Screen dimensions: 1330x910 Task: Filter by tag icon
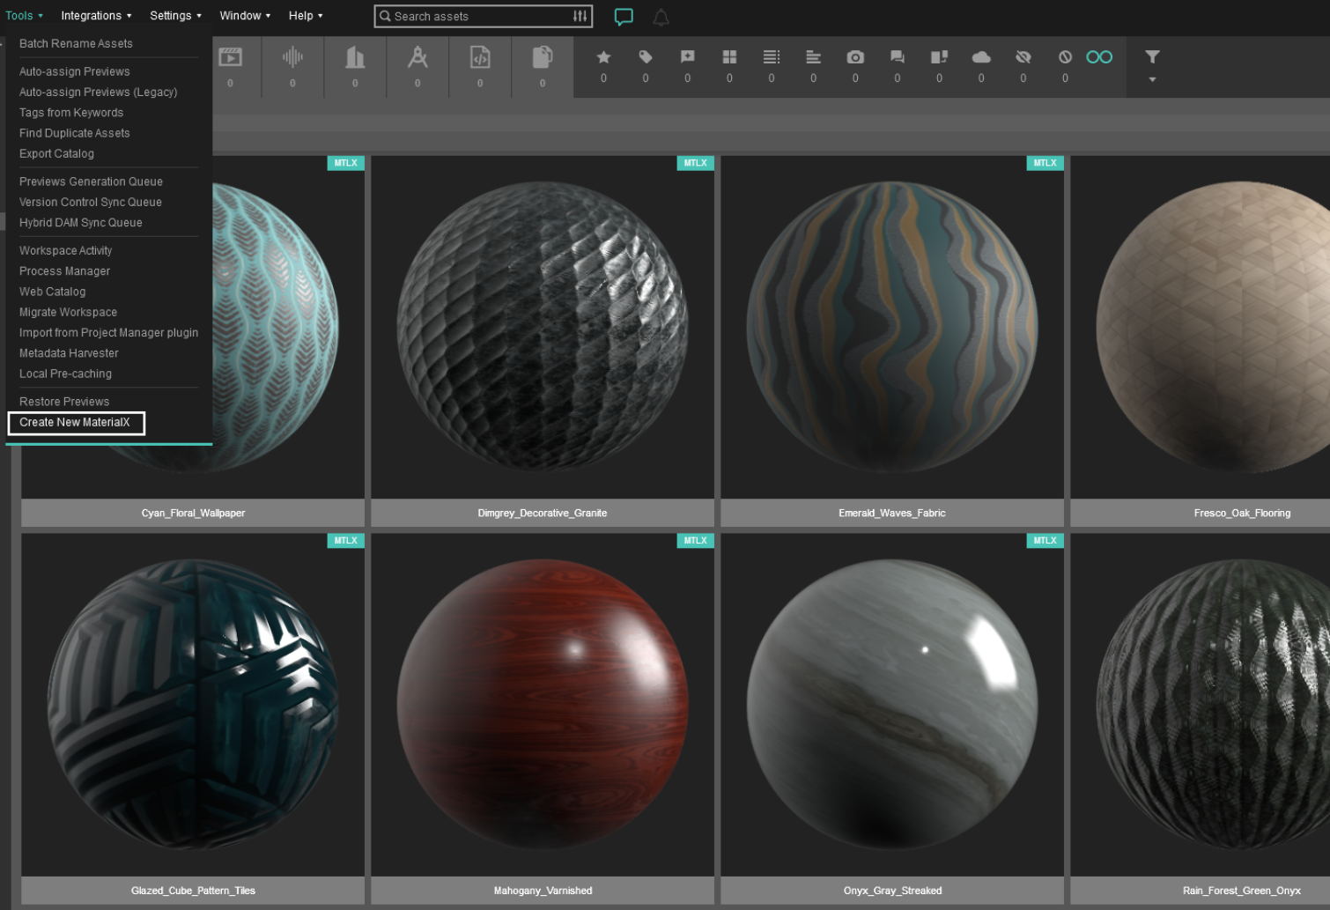[646, 57]
